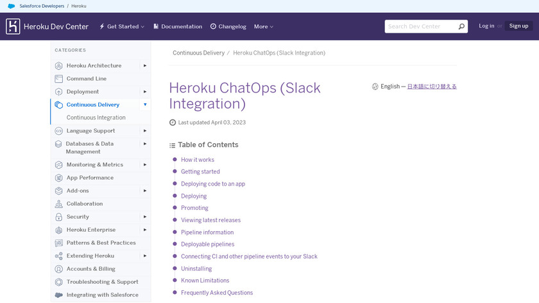
Task: Click the Heroku Dev Center title
Action: [56, 26]
